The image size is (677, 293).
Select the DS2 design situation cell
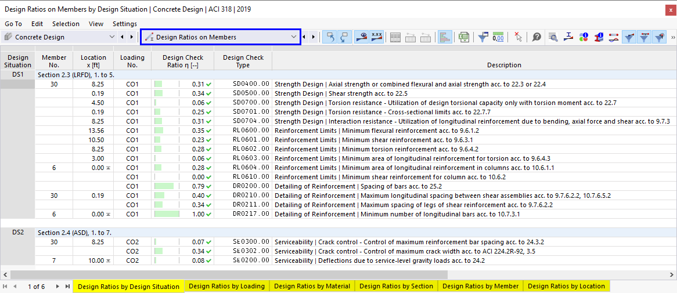coord(17,233)
